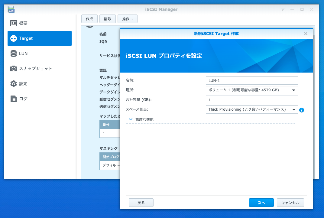Click the マスキング section heading
Screen dimensions: 324x218
pos(109,148)
